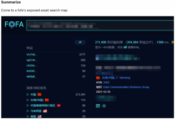Click the 211,091 count for 中国
The width and height of the screenshot is (175, 119).
80,94
